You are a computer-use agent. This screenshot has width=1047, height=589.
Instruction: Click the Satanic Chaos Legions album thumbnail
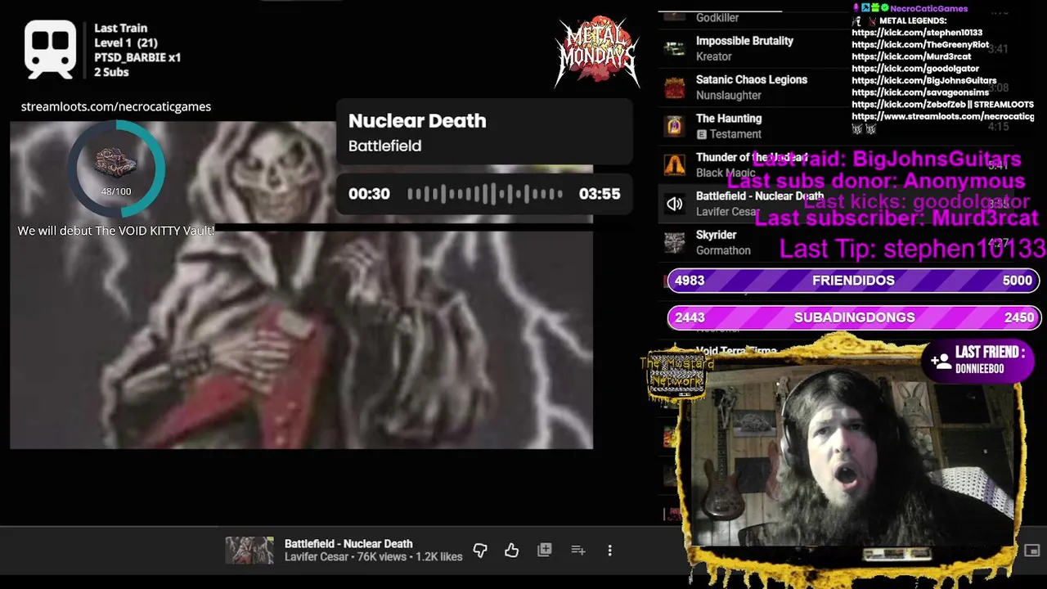[x=674, y=88]
